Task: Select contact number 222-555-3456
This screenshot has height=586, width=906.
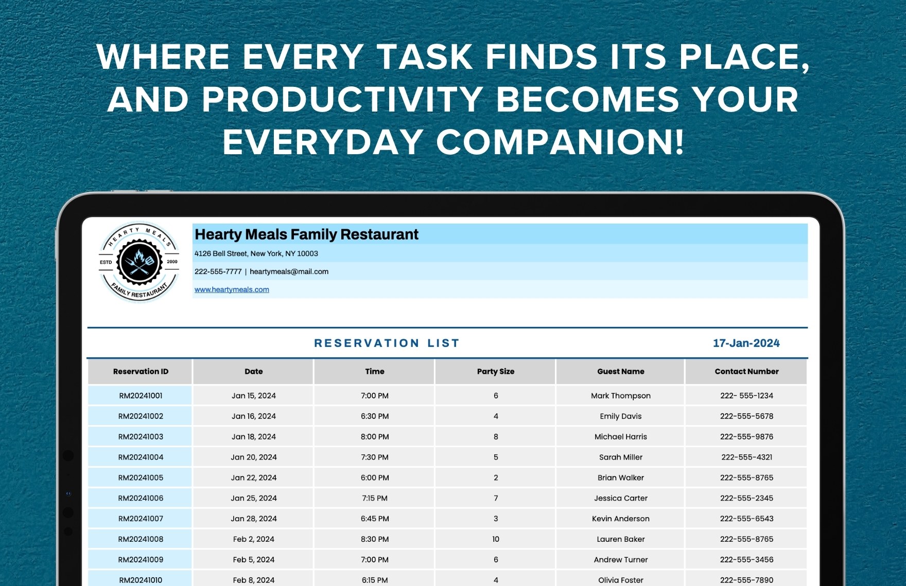Action: [746, 560]
